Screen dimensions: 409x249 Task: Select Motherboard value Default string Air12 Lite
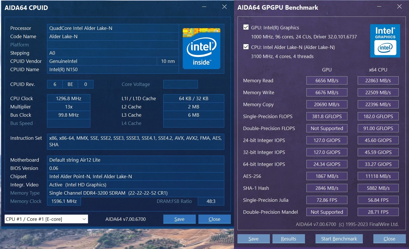[136, 160]
